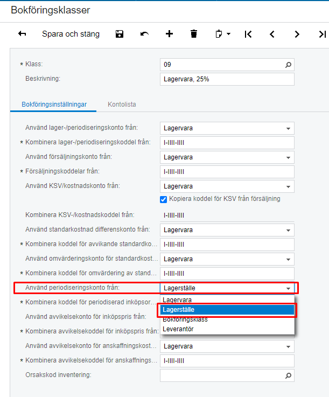
Task: Click the Bokföringsklasser page title
Action: (x=51, y=10)
